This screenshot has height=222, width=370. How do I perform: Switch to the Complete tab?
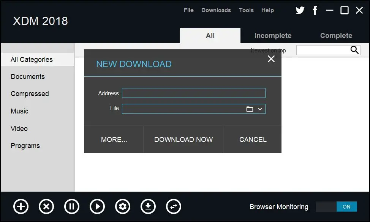point(336,36)
